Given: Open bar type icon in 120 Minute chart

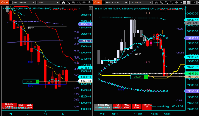Looking at the screenshot, I should coord(156,3).
